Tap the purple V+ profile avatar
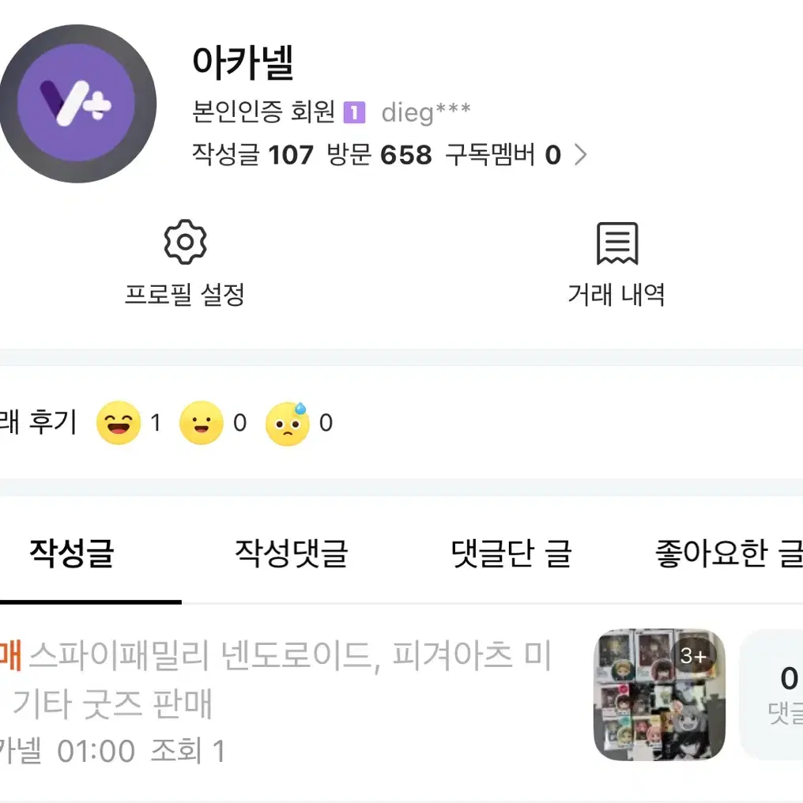The image size is (803, 803). tap(77, 104)
